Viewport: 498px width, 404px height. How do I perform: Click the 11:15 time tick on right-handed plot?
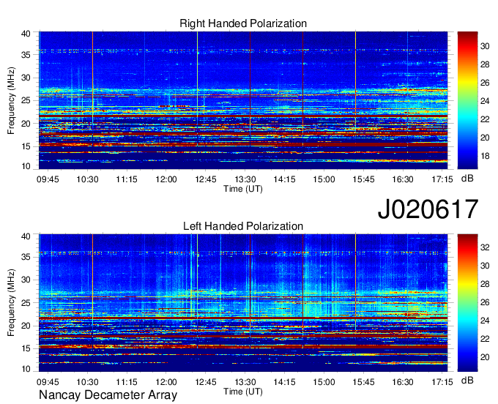[127, 179]
